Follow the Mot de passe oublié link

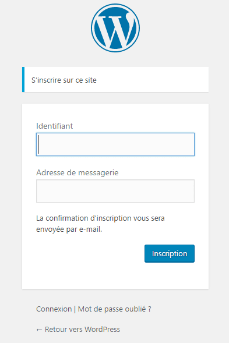114,309
